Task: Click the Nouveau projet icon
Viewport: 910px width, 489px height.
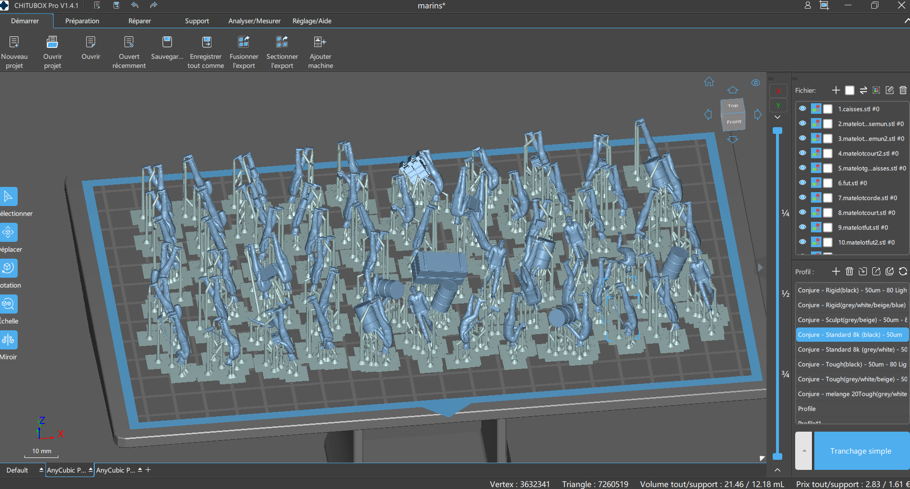Action: [x=14, y=43]
